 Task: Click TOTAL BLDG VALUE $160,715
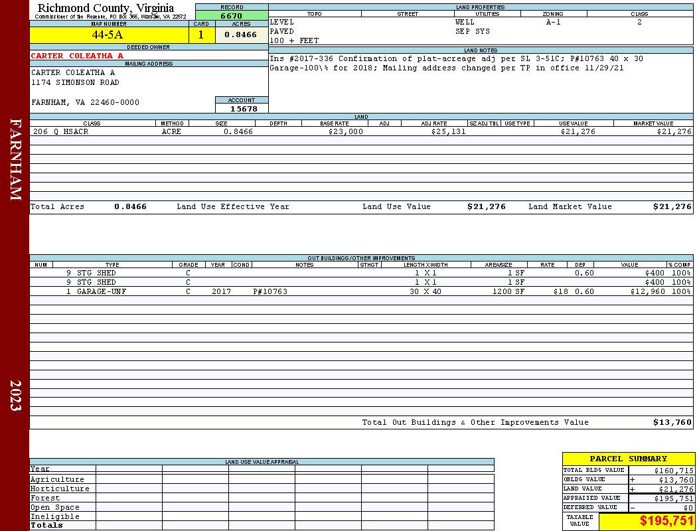coord(674,471)
